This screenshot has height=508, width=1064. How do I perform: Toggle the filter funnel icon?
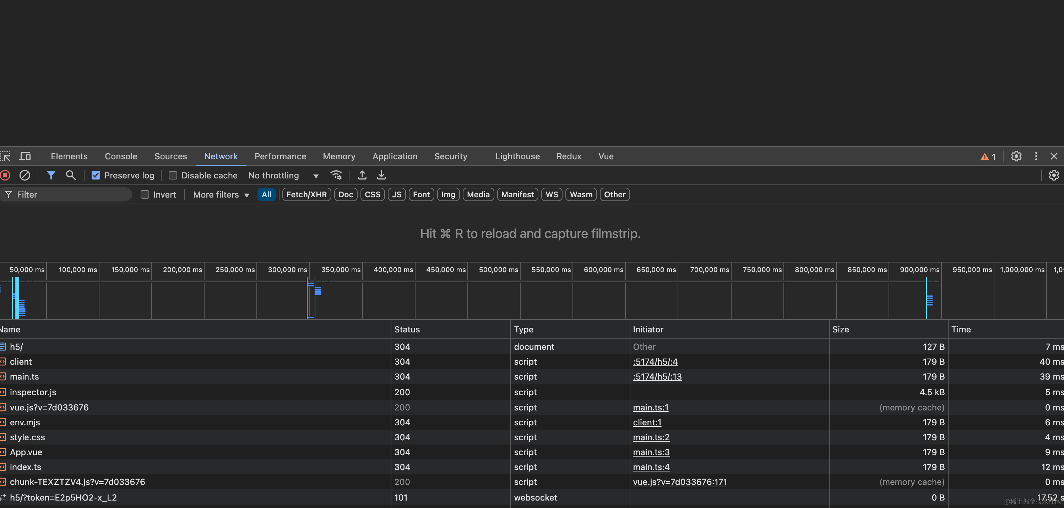click(x=51, y=175)
